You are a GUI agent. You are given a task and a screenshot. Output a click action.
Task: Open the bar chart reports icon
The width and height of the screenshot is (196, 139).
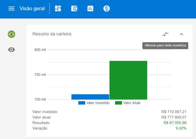click(x=90, y=9)
